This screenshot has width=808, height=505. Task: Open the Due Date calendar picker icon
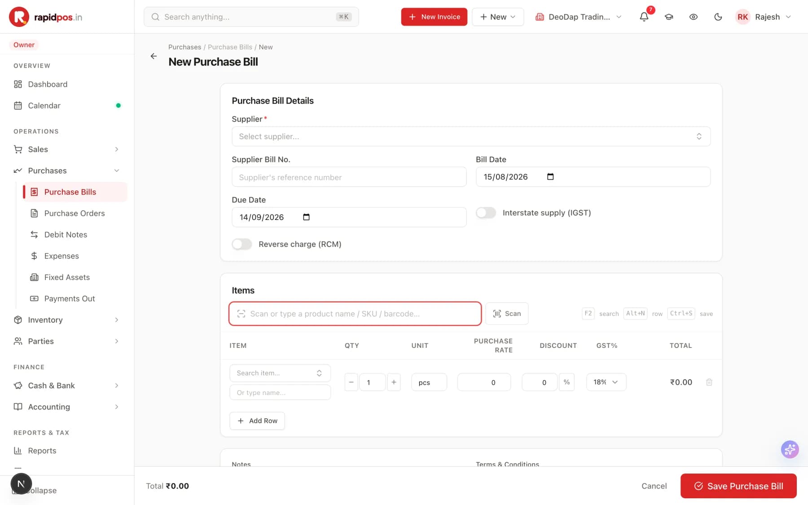tap(306, 217)
